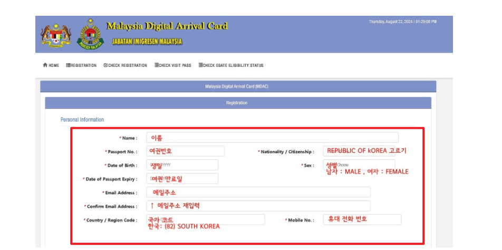Open the CHECK VISIT PASS menu item
This screenshot has height=250, width=502.
[x=172, y=65]
